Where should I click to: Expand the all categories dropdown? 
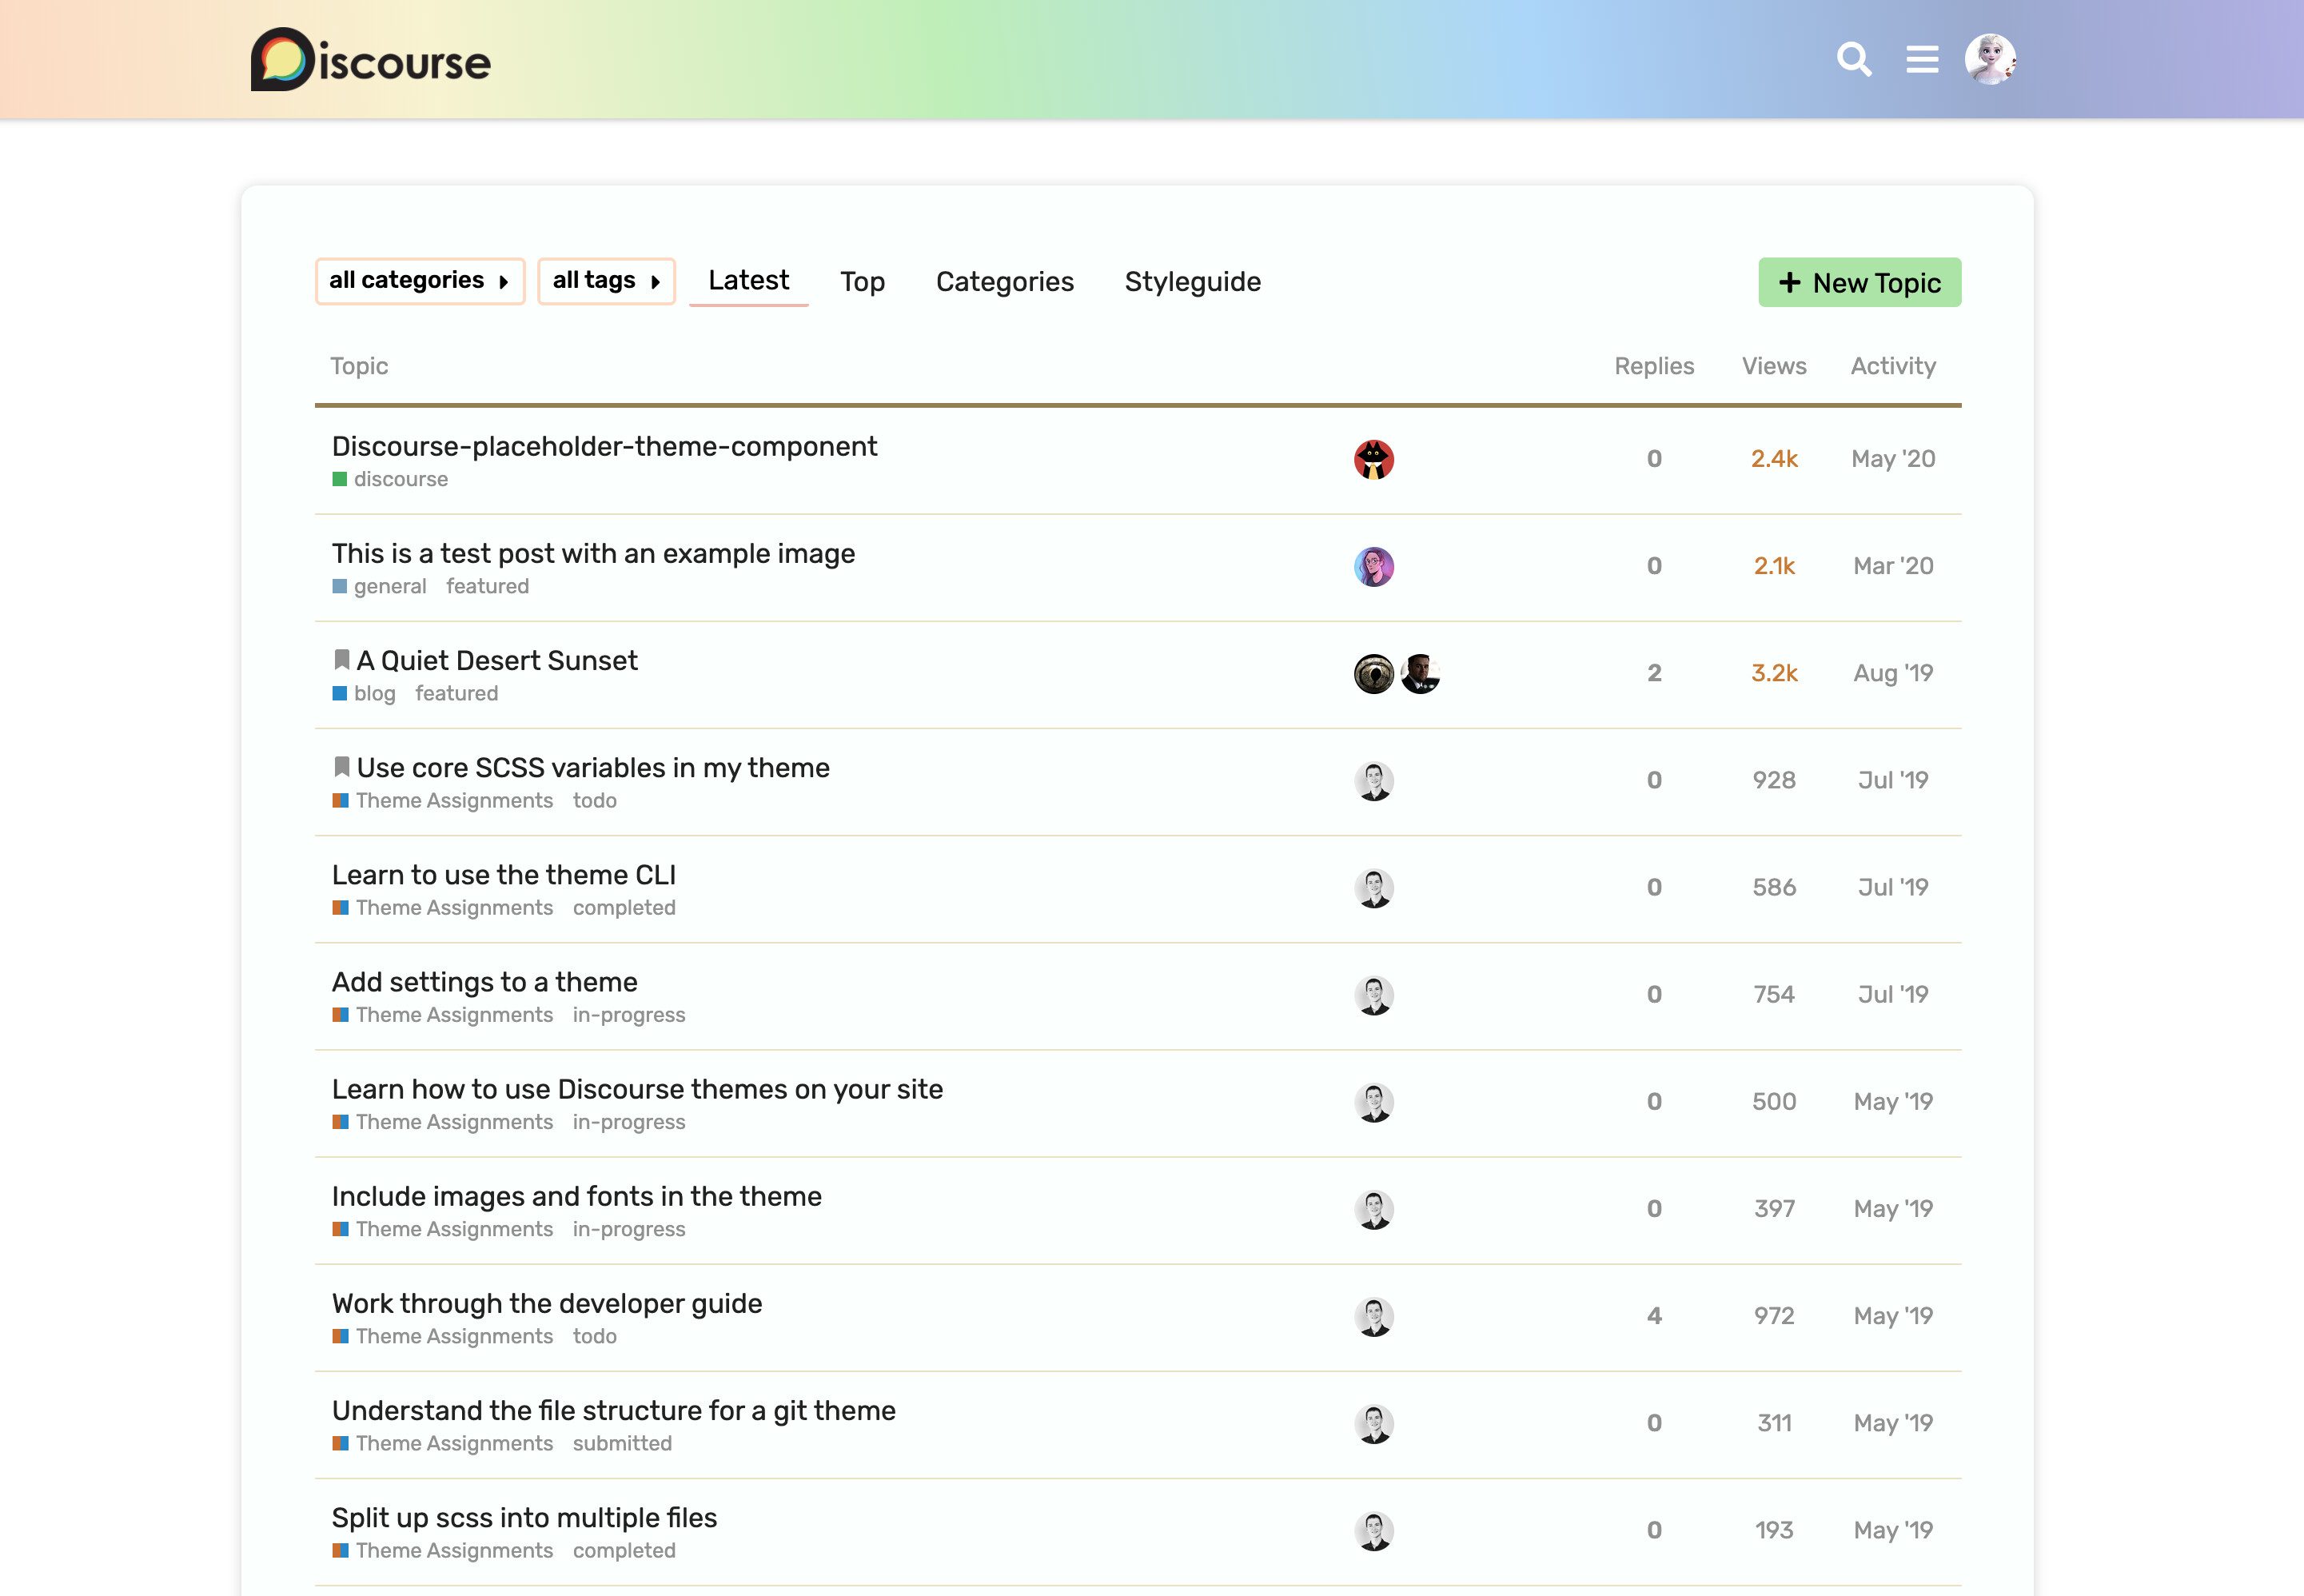[x=420, y=281]
